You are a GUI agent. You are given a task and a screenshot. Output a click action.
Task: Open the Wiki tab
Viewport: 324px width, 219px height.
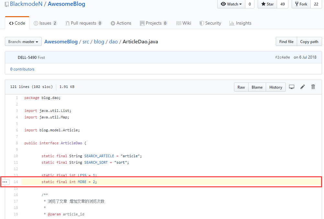184,23
